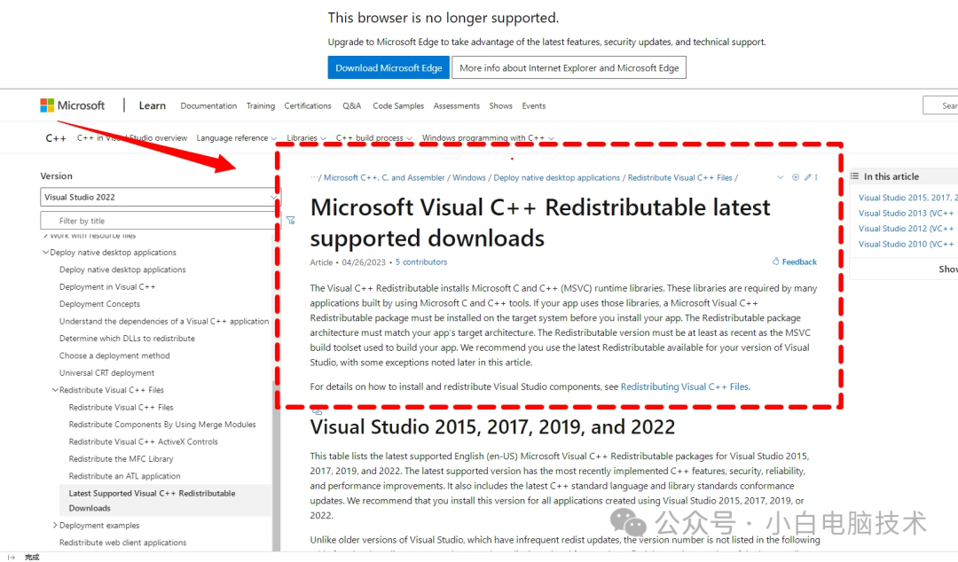958x562 pixels.
Task: Select Redistribute Visual C++ Files child item
Action: pos(121,408)
